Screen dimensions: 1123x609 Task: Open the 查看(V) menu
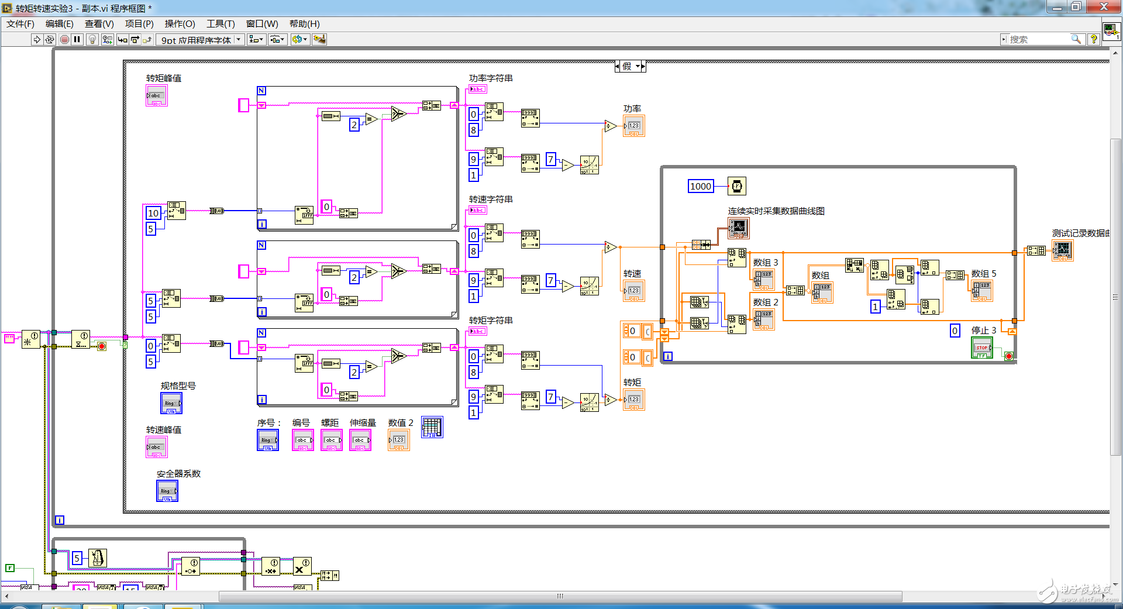[x=99, y=24]
